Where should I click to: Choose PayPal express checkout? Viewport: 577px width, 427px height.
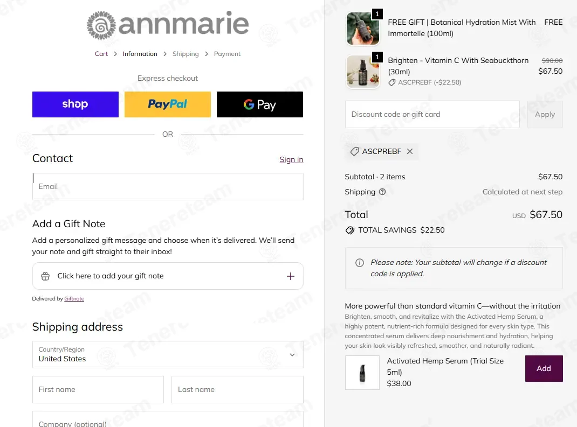click(x=167, y=104)
